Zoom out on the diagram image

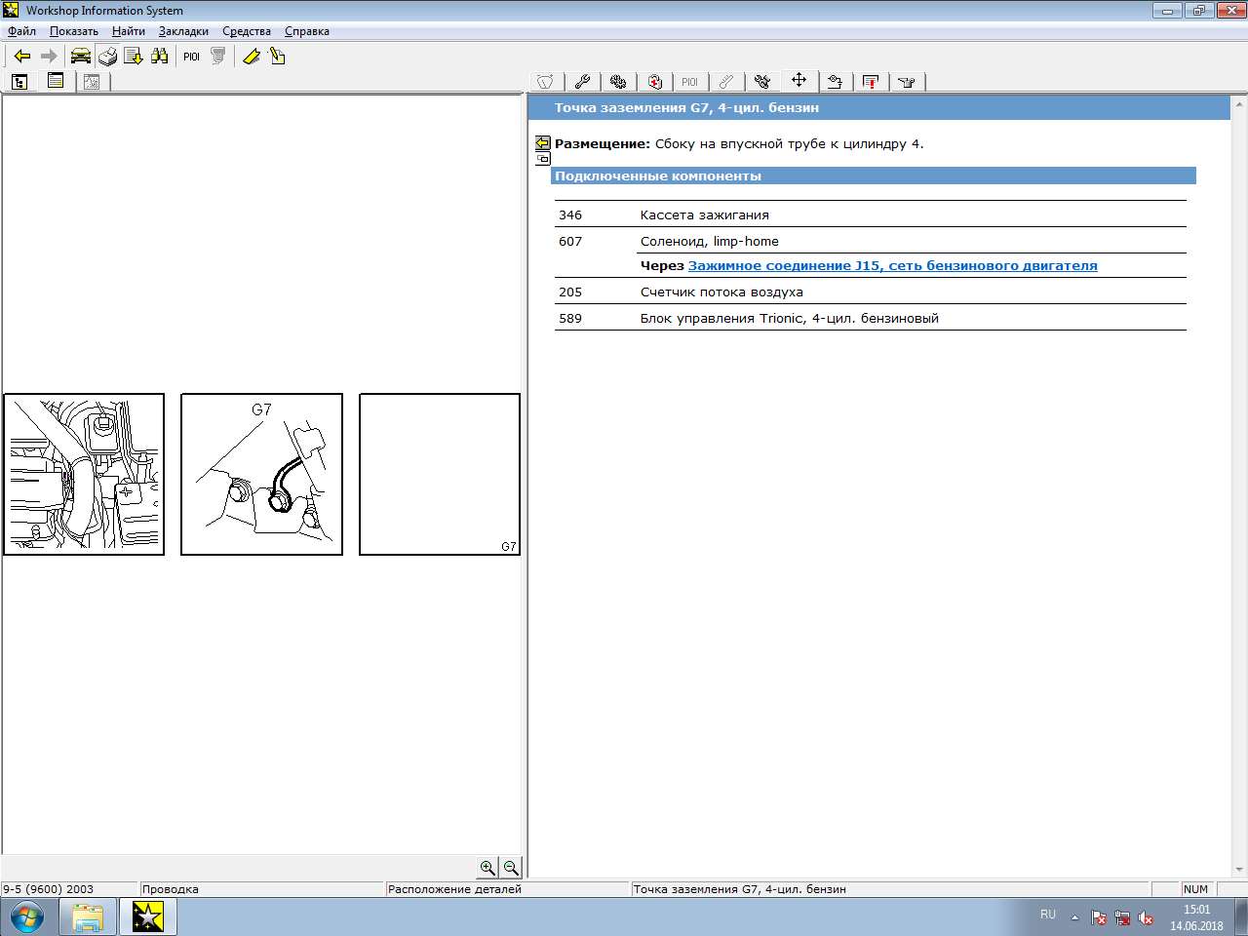pyautogui.click(x=511, y=867)
